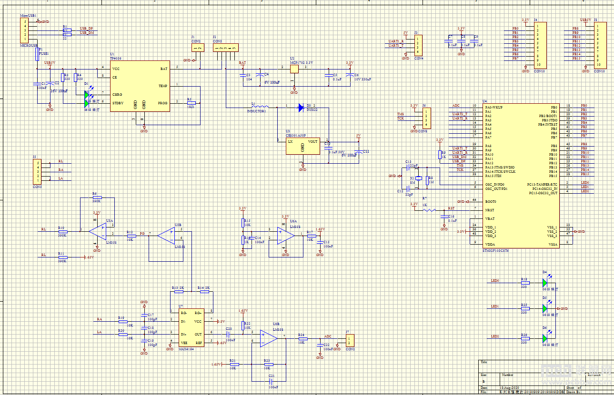Screen dimensions: 614x395
Task: Select resistor R24 before ADC net
Action: click(x=303, y=338)
